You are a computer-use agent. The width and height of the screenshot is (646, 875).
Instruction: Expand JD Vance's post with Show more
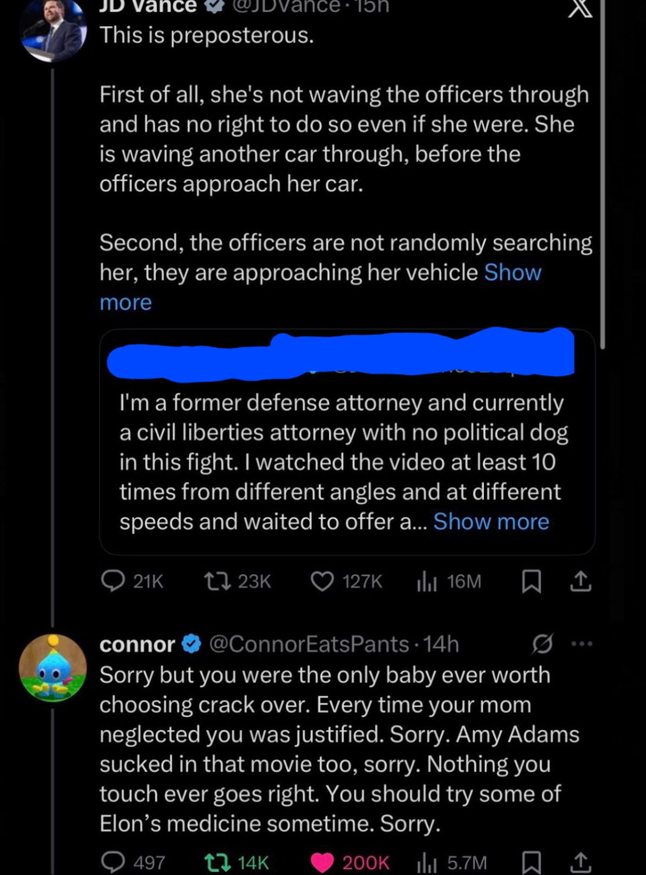click(x=512, y=273)
